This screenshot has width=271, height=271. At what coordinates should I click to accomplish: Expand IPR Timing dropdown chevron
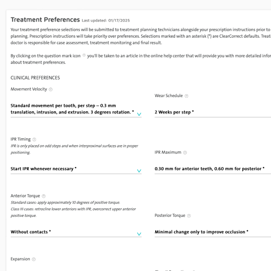tap(139, 171)
